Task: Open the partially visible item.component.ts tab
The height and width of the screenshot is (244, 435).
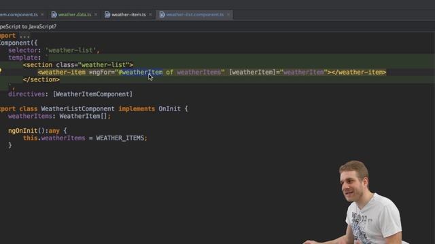Action: click(19, 15)
